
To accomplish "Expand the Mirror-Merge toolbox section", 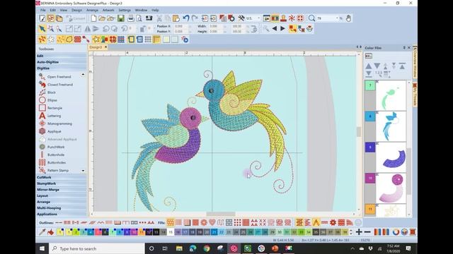I will 62,190.
